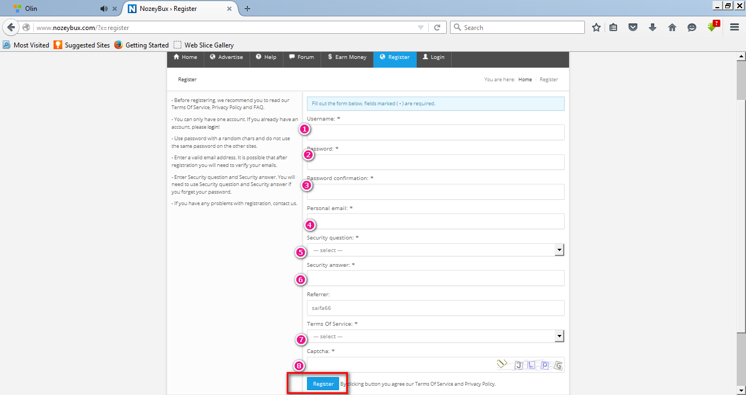
Task: Open the Downloads arrow icon
Action: click(653, 27)
